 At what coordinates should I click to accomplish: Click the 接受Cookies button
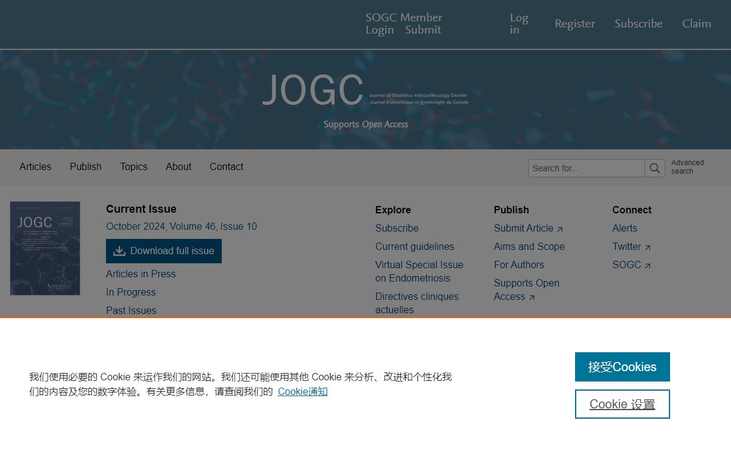click(623, 367)
